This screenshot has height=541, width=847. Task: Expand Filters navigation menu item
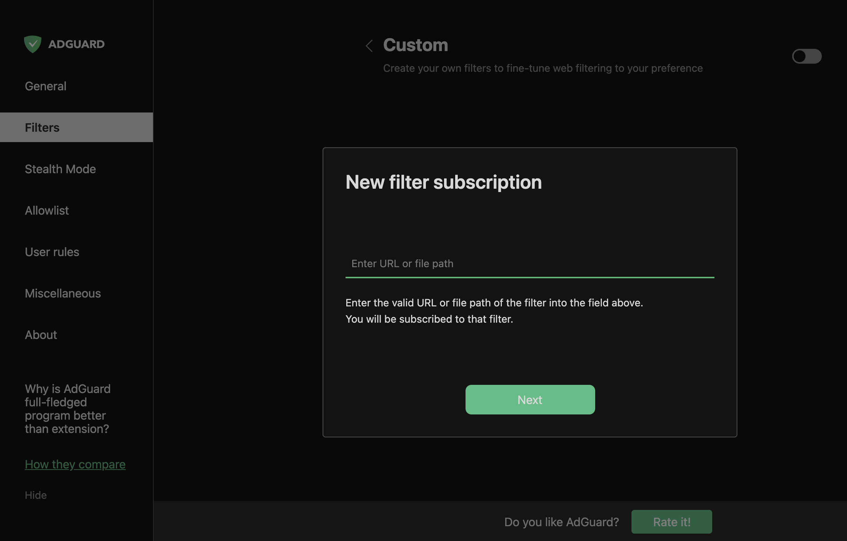click(x=76, y=127)
